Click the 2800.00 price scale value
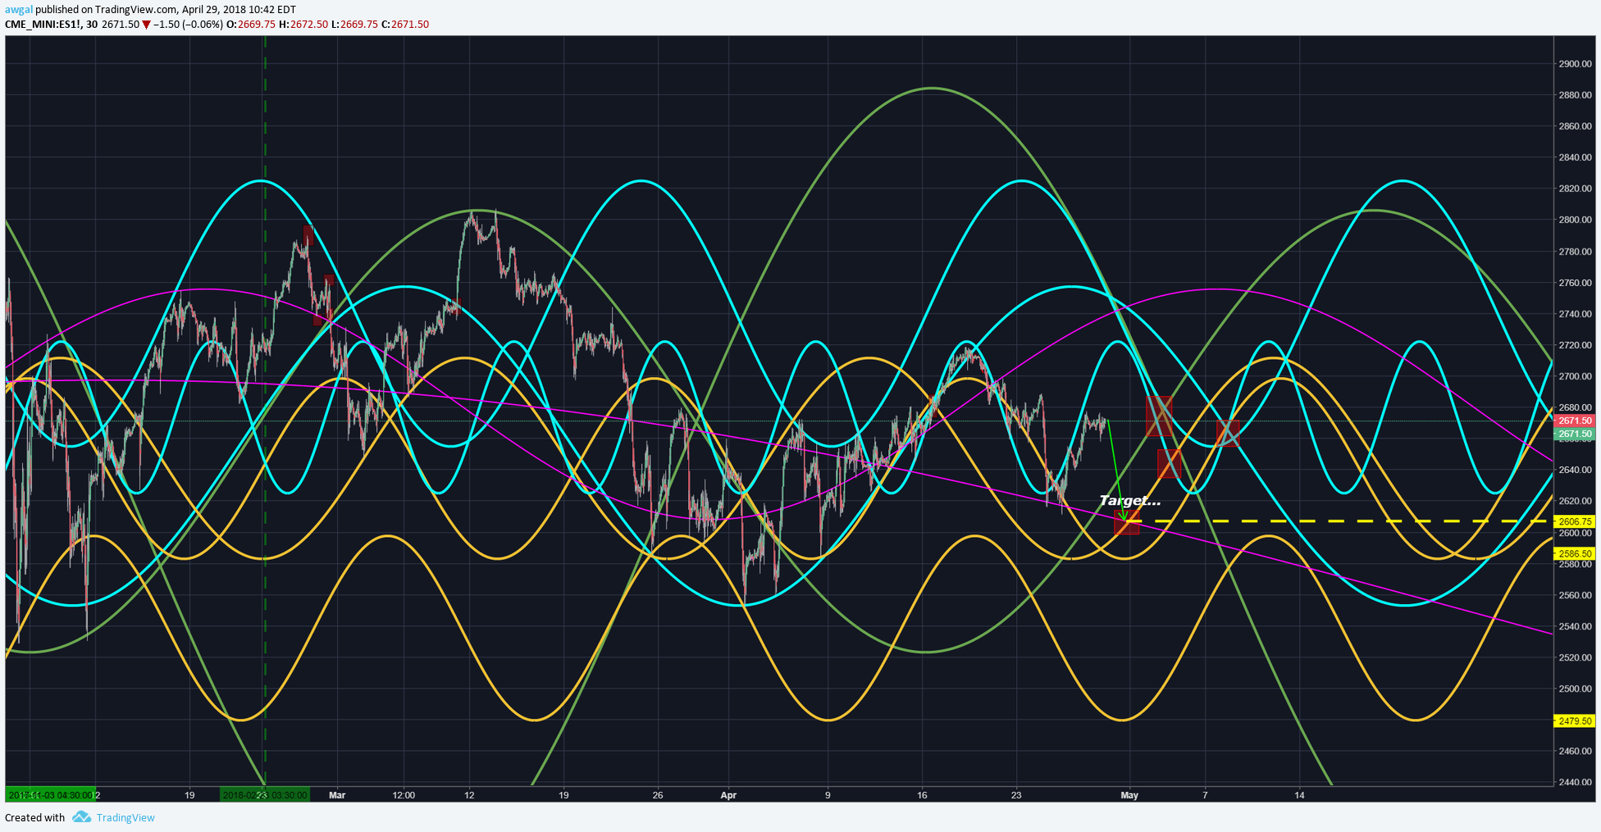Viewport: 1601px width, 832px height. pos(1575,220)
